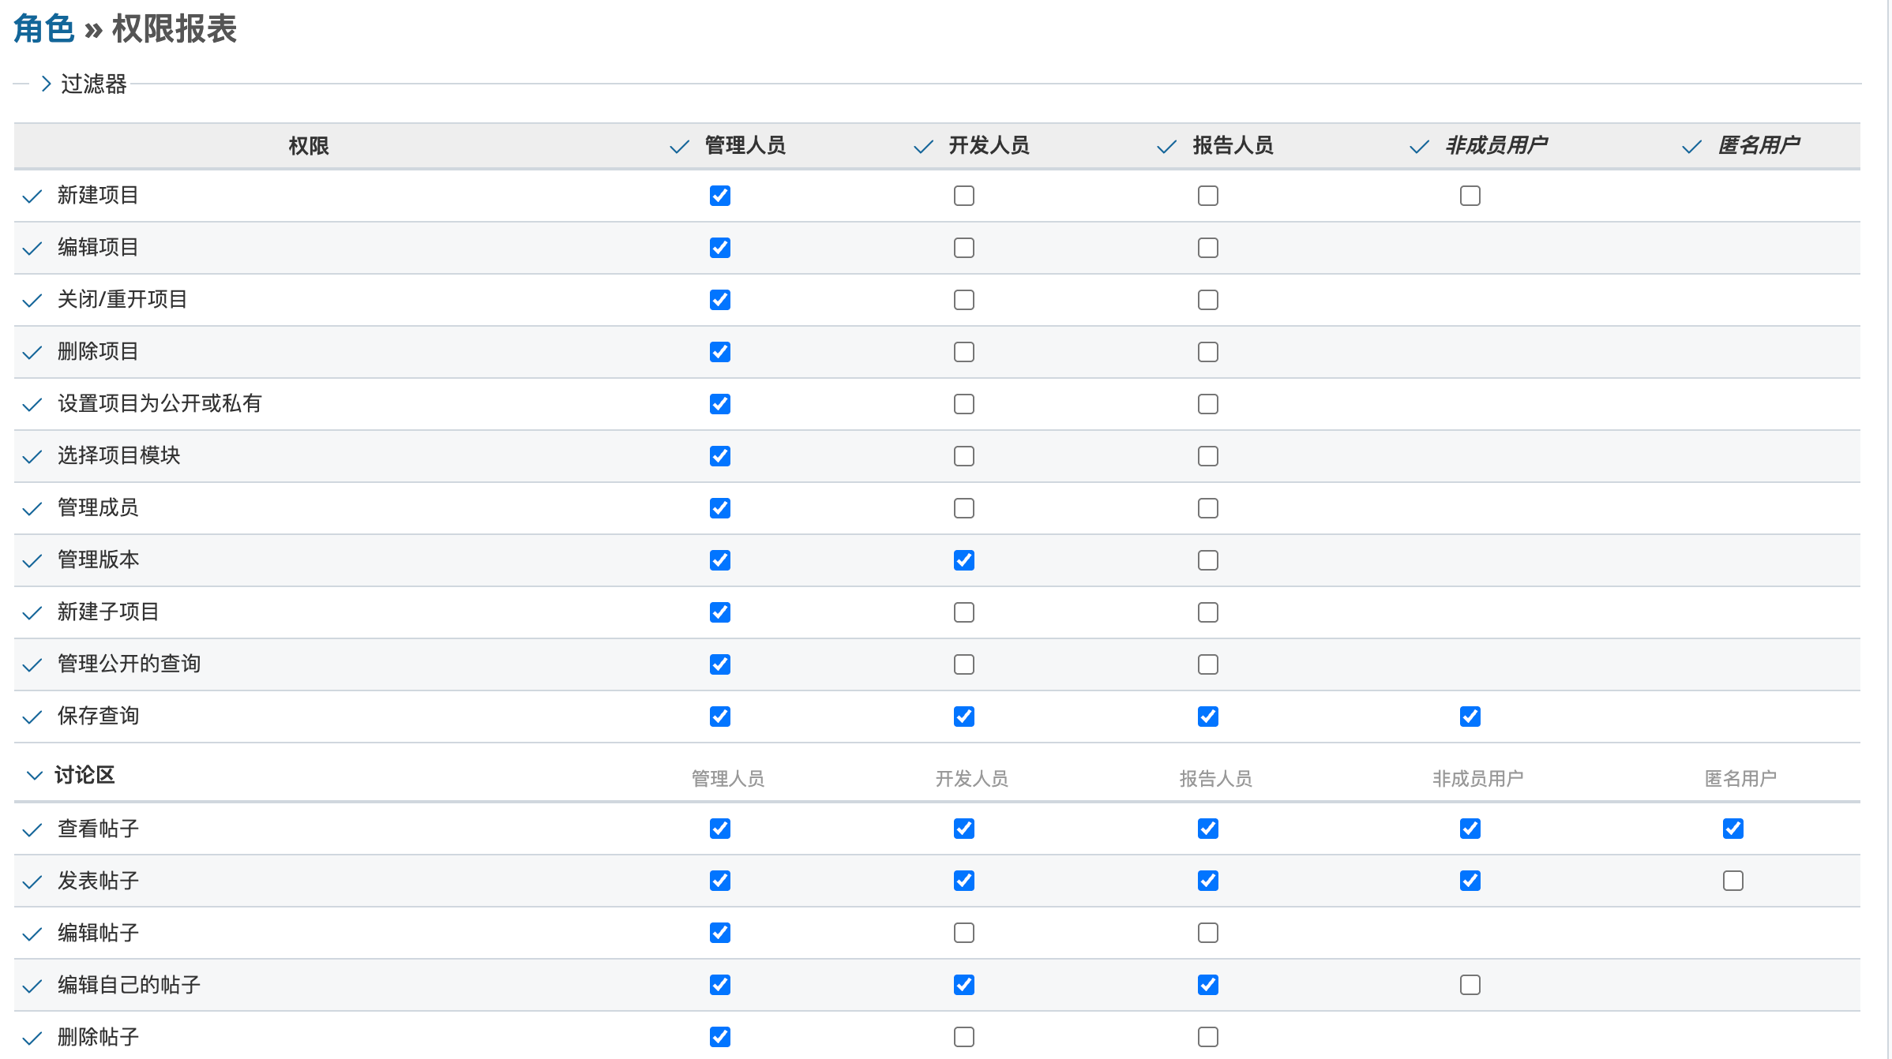Click the checkmark icon beside 开发人员 header
Image resolution: width=1892 pixels, height=1059 pixels.
pyautogui.click(x=923, y=148)
